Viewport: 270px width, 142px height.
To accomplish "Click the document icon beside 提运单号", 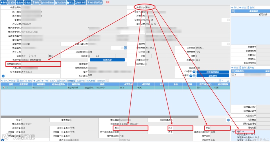I will (125, 48).
